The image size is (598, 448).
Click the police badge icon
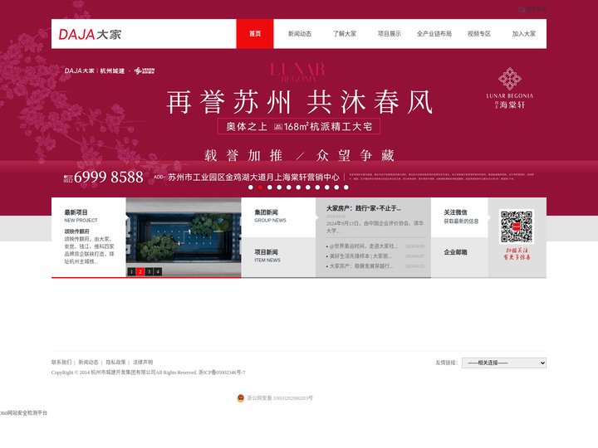(x=241, y=398)
